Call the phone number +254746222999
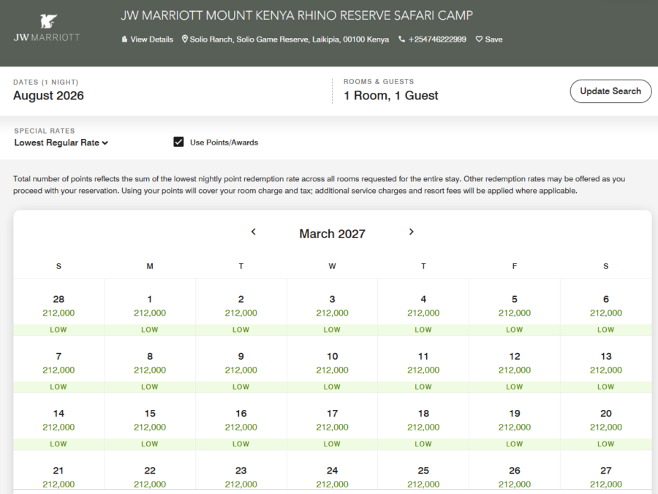Image resolution: width=658 pixels, height=494 pixels. pos(437,39)
